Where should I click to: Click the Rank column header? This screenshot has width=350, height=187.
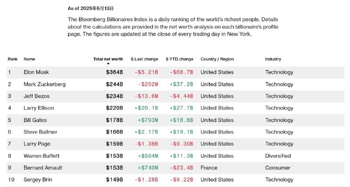13,59
